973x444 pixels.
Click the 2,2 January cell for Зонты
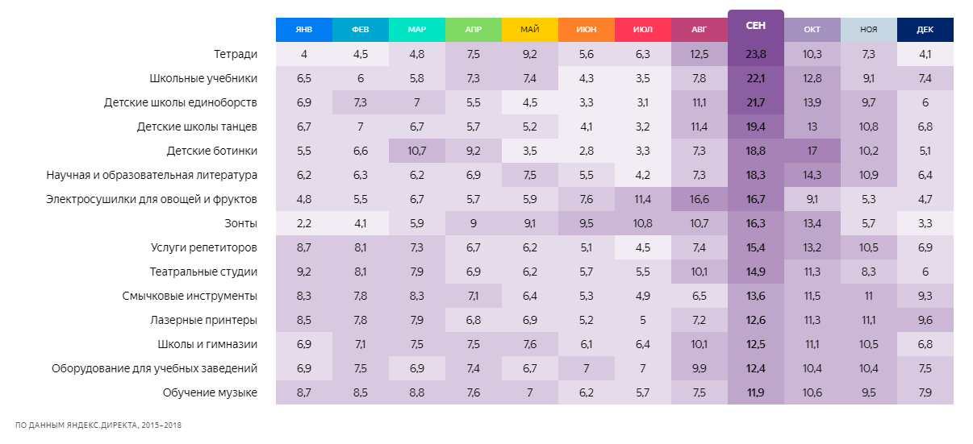point(304,223)
